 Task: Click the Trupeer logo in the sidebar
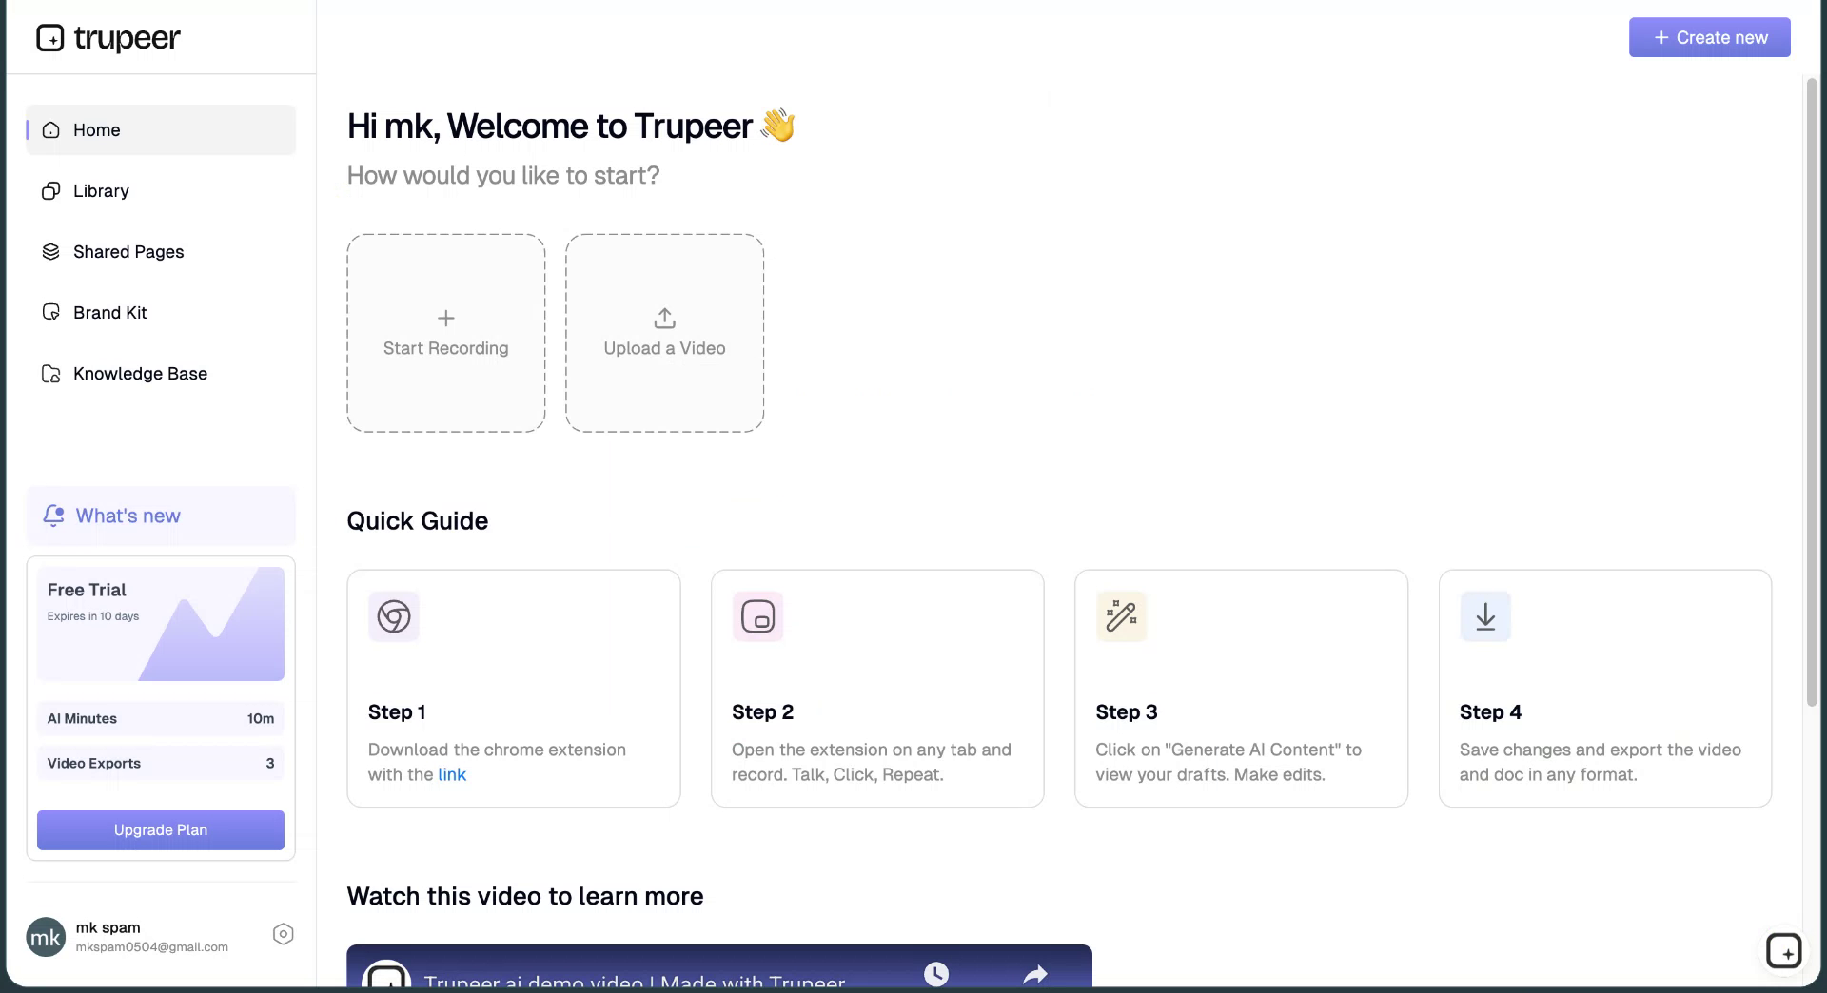[108, 38]
